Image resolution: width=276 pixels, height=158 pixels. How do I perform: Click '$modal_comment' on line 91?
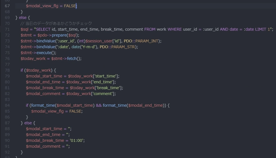click(43, 146)
